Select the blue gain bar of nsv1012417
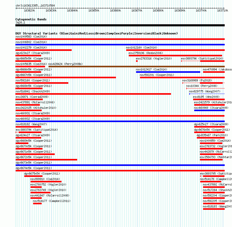The height and width of the screenshot is (227, 232). click(168, 72)
